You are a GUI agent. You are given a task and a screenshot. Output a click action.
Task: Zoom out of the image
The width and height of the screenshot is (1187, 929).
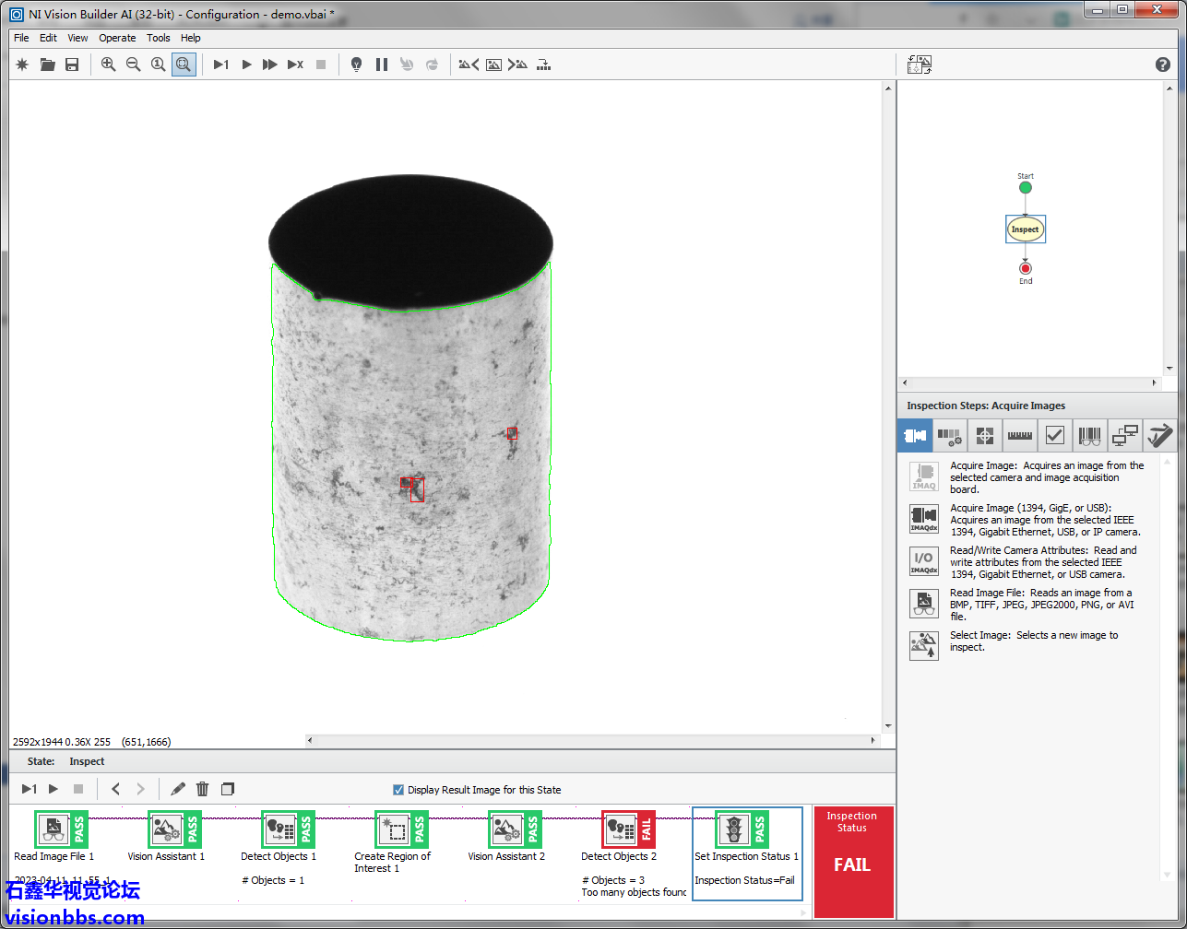click(134, 65)
